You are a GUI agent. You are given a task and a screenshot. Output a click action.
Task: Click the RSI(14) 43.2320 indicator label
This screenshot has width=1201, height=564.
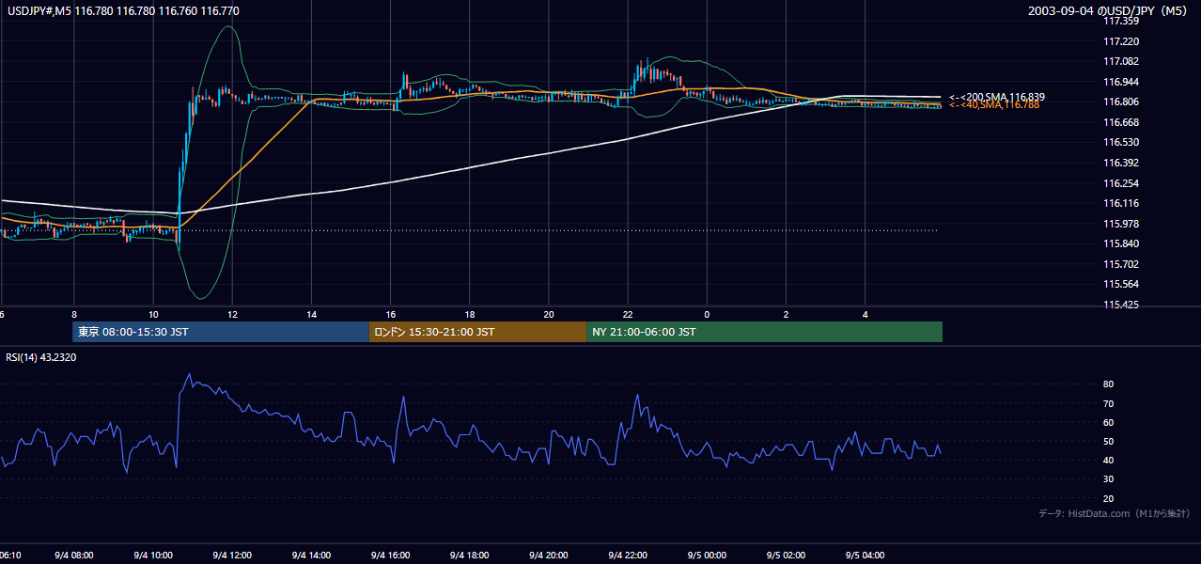coord(41,357)
